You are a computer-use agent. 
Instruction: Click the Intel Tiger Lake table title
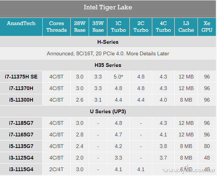pyautogui.click(x=108, y=7)
